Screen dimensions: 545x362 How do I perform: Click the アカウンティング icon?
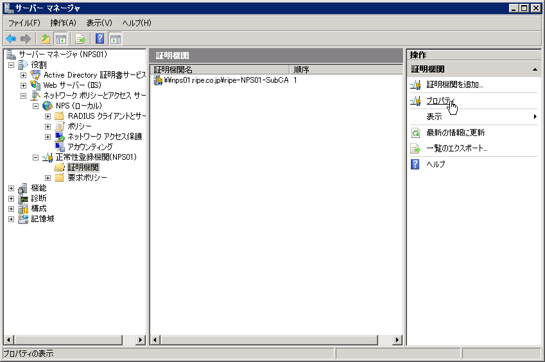[60, 146]
